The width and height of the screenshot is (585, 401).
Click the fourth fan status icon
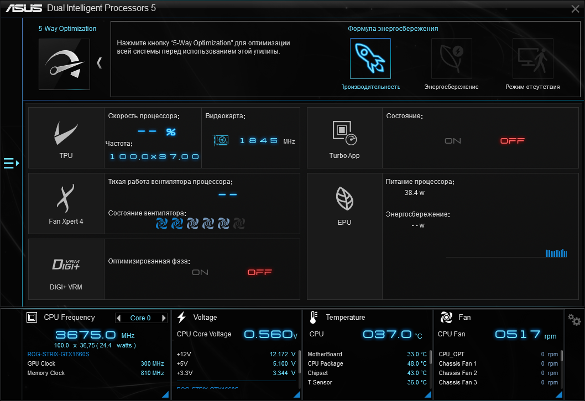pos(208,223)
